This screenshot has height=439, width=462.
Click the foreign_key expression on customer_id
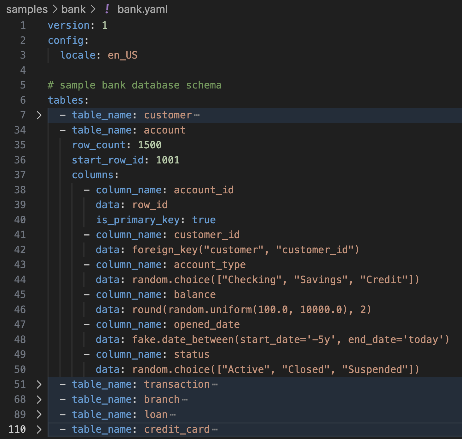245,249
